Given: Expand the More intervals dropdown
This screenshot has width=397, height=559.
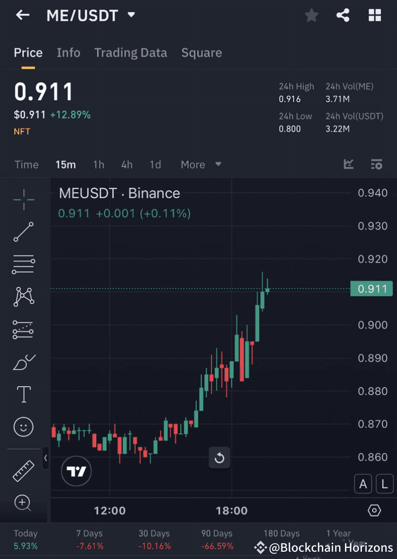Looking at the screenshot, I should pyautogui.click(x=201, y=165).
